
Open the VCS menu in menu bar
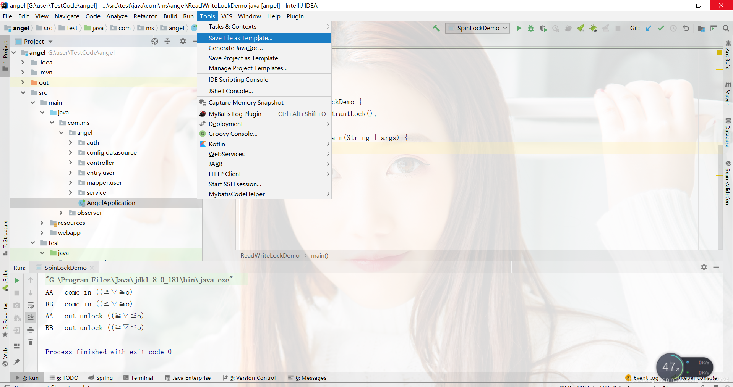tap(227, 16)
